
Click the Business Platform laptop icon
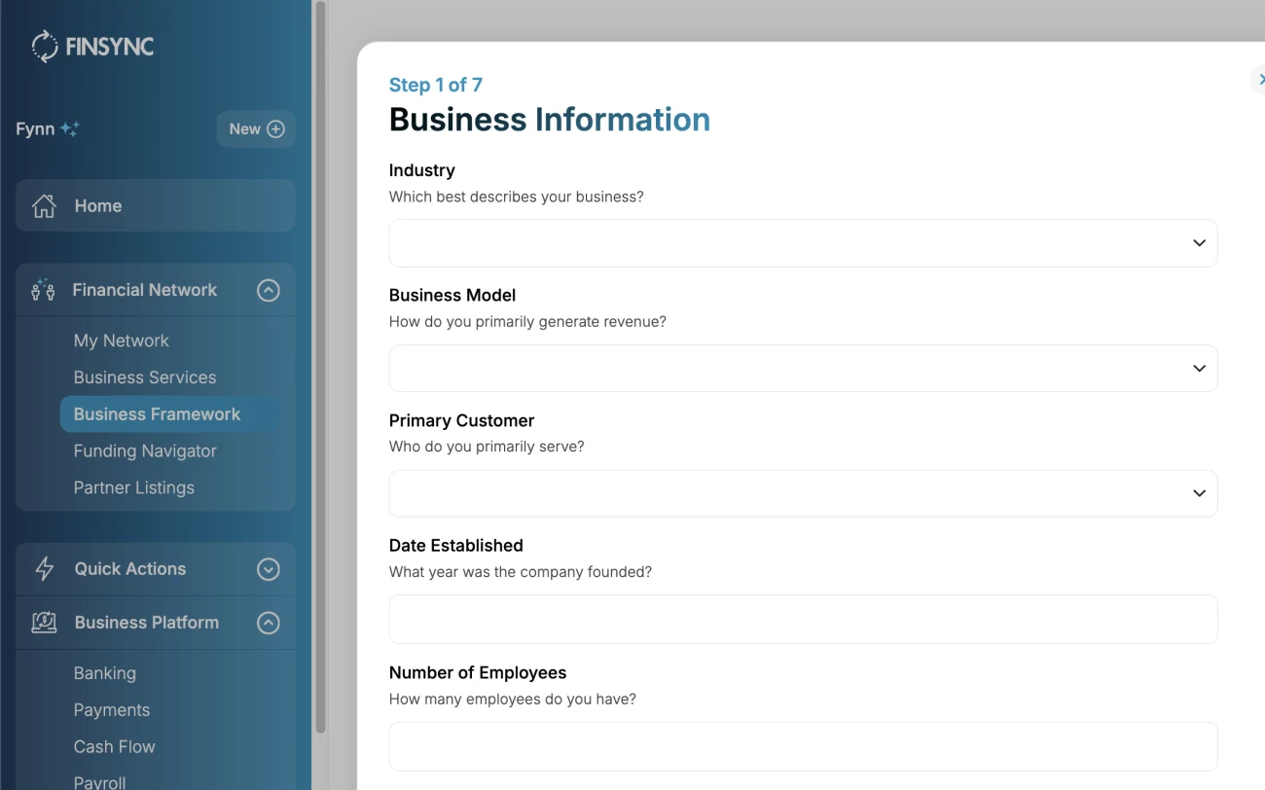click(44, 623)
